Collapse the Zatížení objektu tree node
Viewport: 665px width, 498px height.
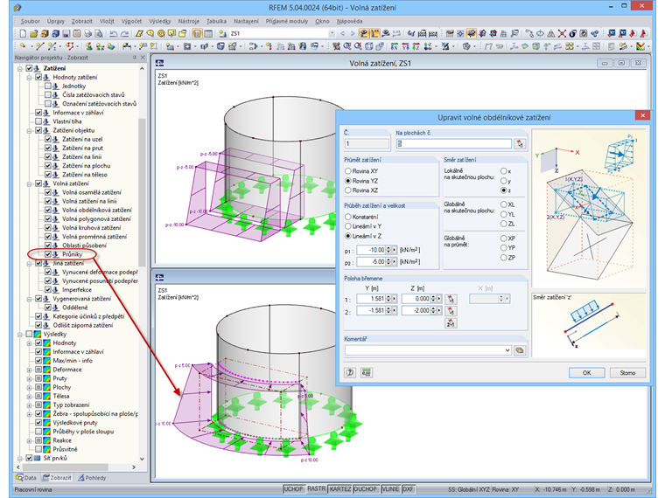pos(29,130)
